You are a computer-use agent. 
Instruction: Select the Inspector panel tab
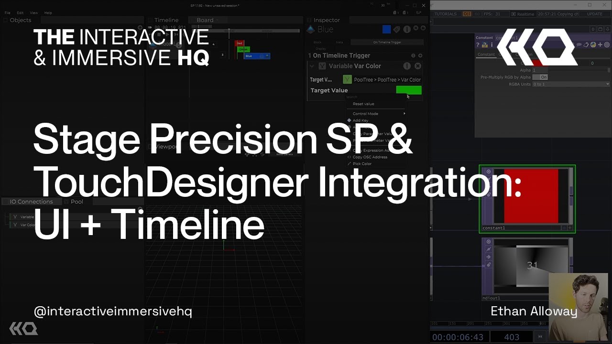[x=327, y=20]
